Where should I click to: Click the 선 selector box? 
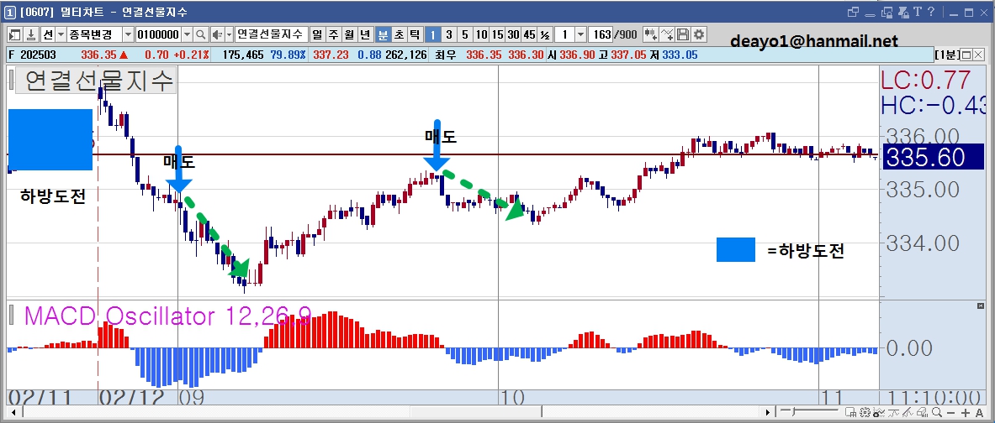pos(48,34)
